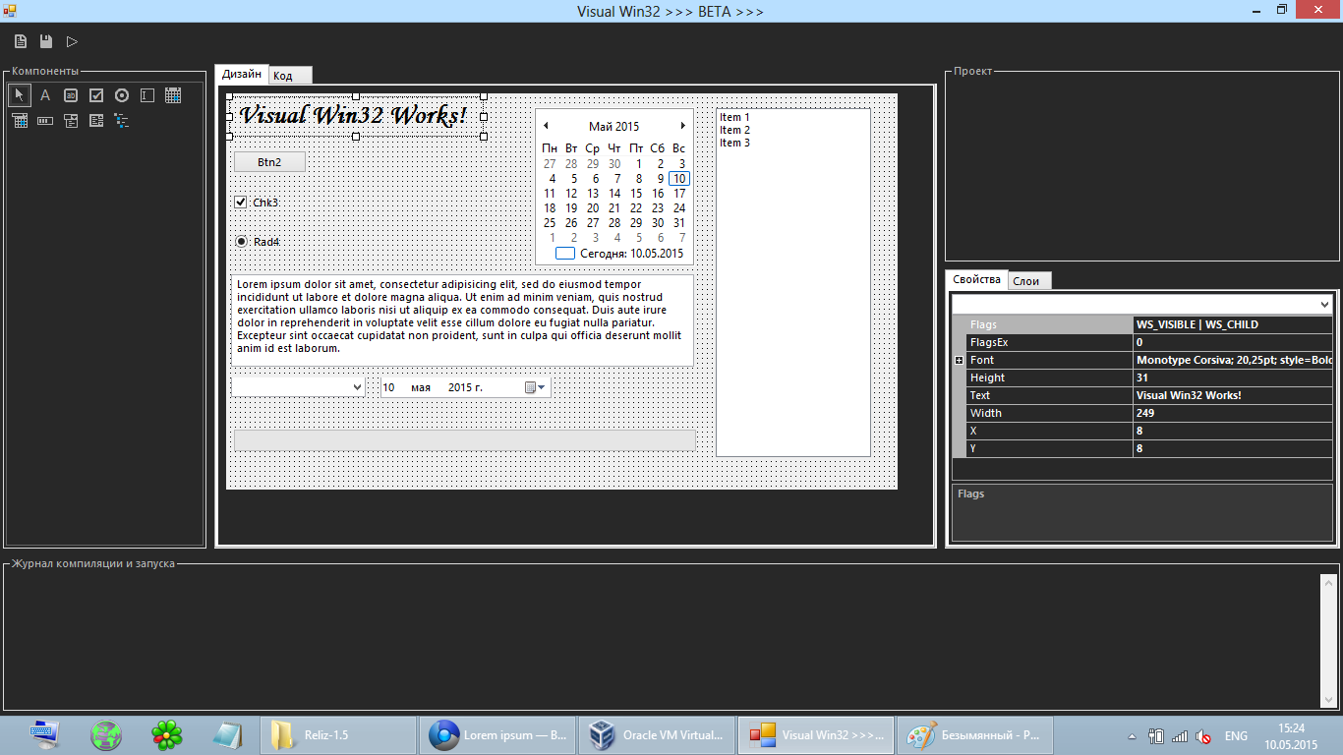Create a new project with the document icon

coord(21,41)
